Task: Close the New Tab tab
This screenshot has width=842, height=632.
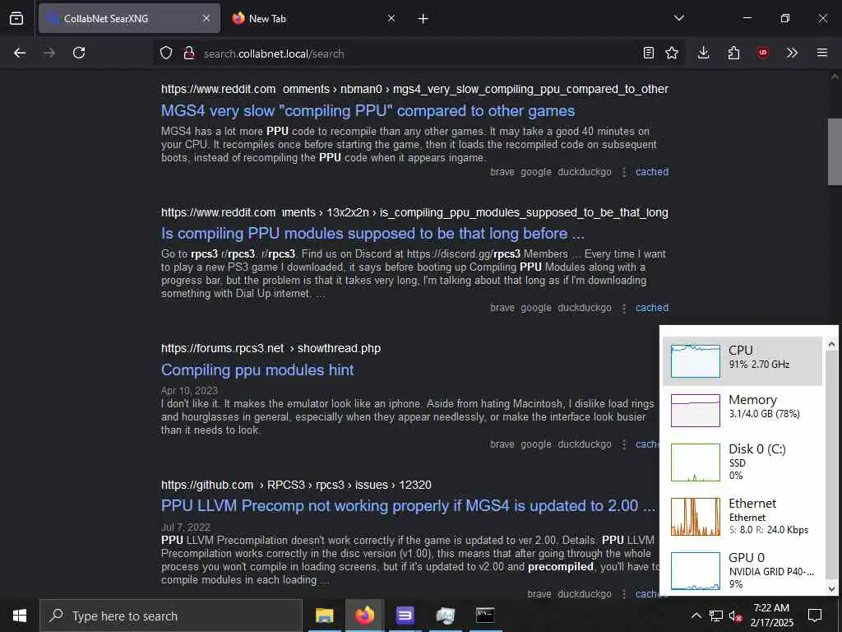Action: coord(391,18)
